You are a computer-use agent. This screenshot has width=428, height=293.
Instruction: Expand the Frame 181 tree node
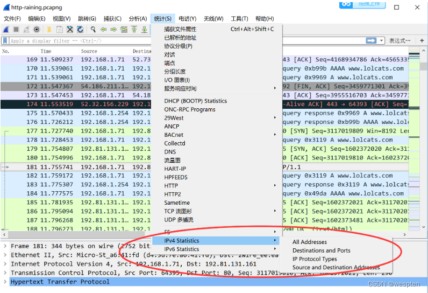[x=5, y=246]
